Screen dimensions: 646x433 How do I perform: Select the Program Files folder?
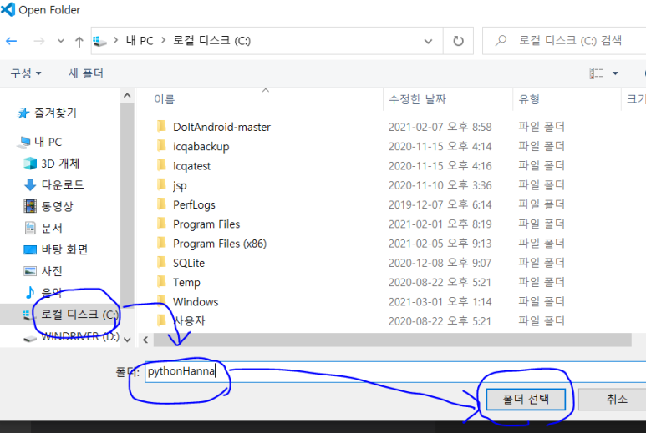[206, 224]
